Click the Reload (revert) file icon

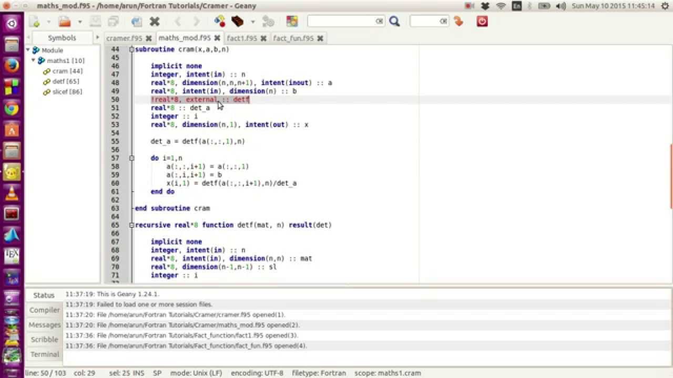point(136,22)
